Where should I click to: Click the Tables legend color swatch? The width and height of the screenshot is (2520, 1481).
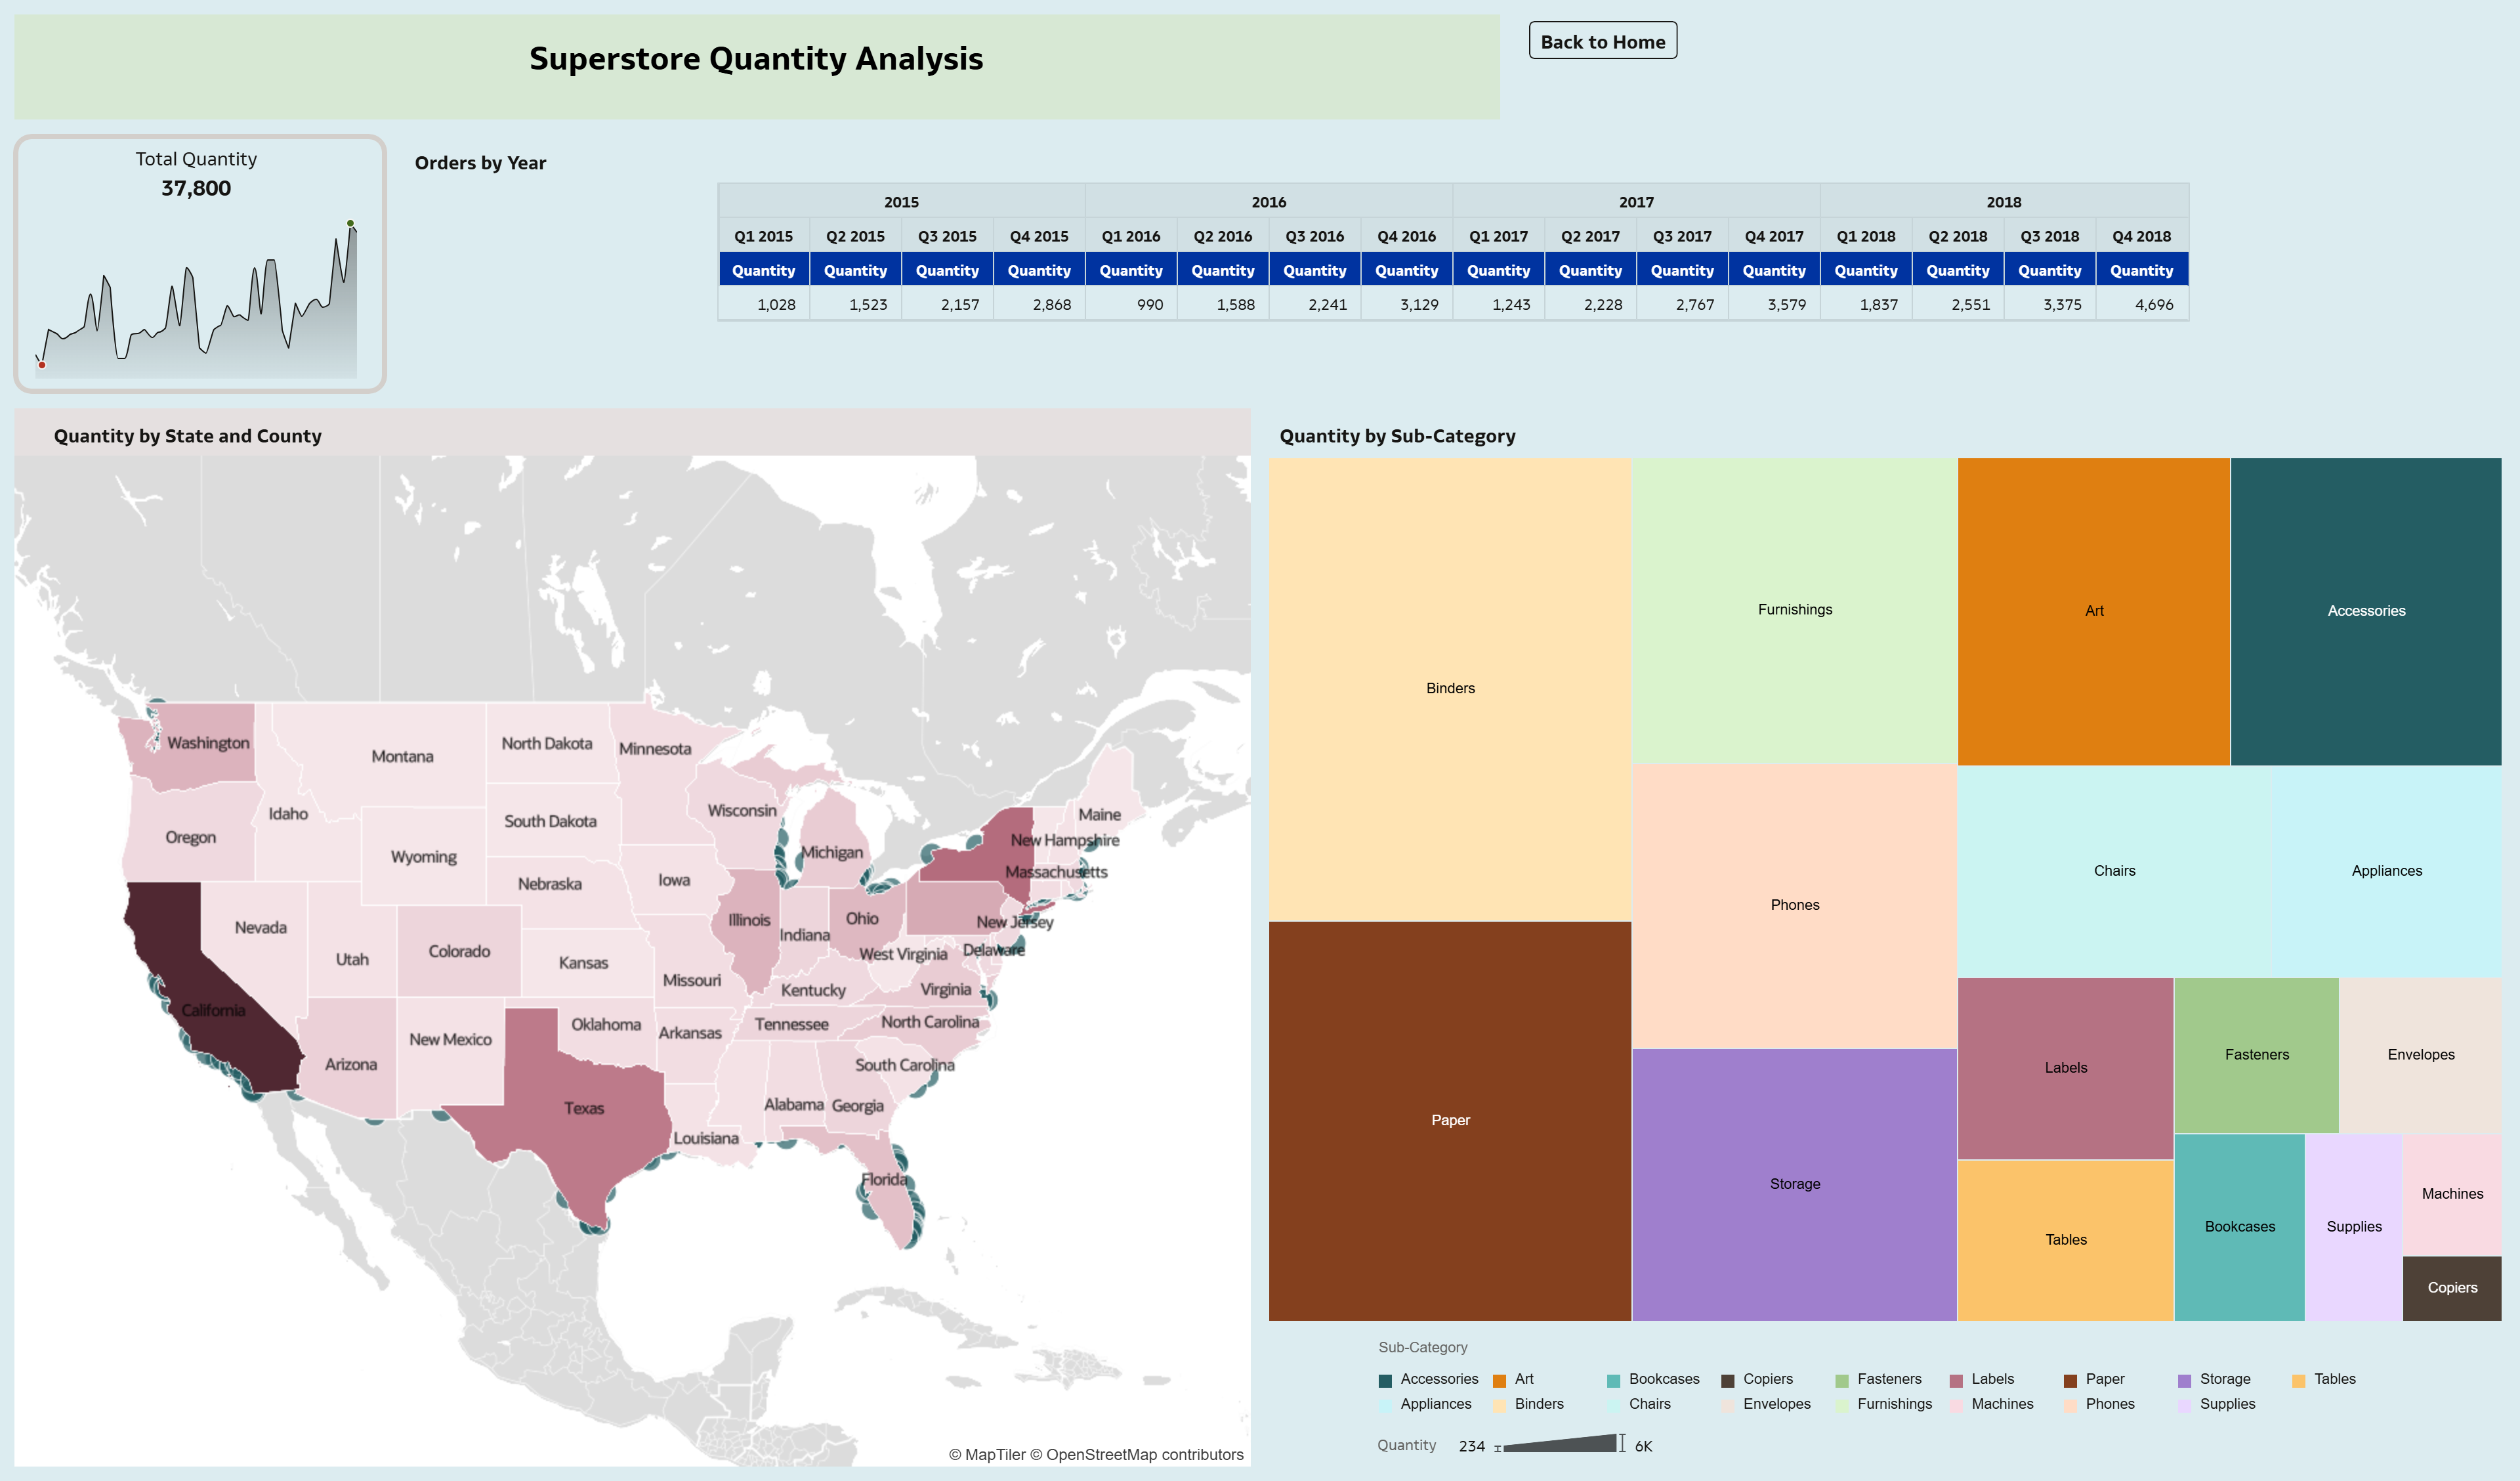[2298, 1381]
